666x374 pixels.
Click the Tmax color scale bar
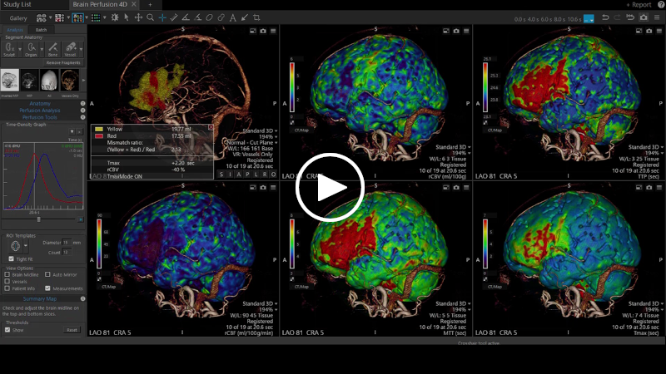pos(485,244)
